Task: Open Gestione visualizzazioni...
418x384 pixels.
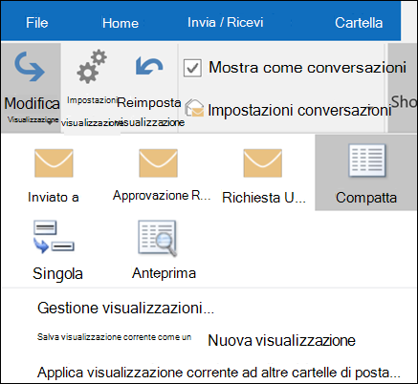Action: click(x=125, y=308)
